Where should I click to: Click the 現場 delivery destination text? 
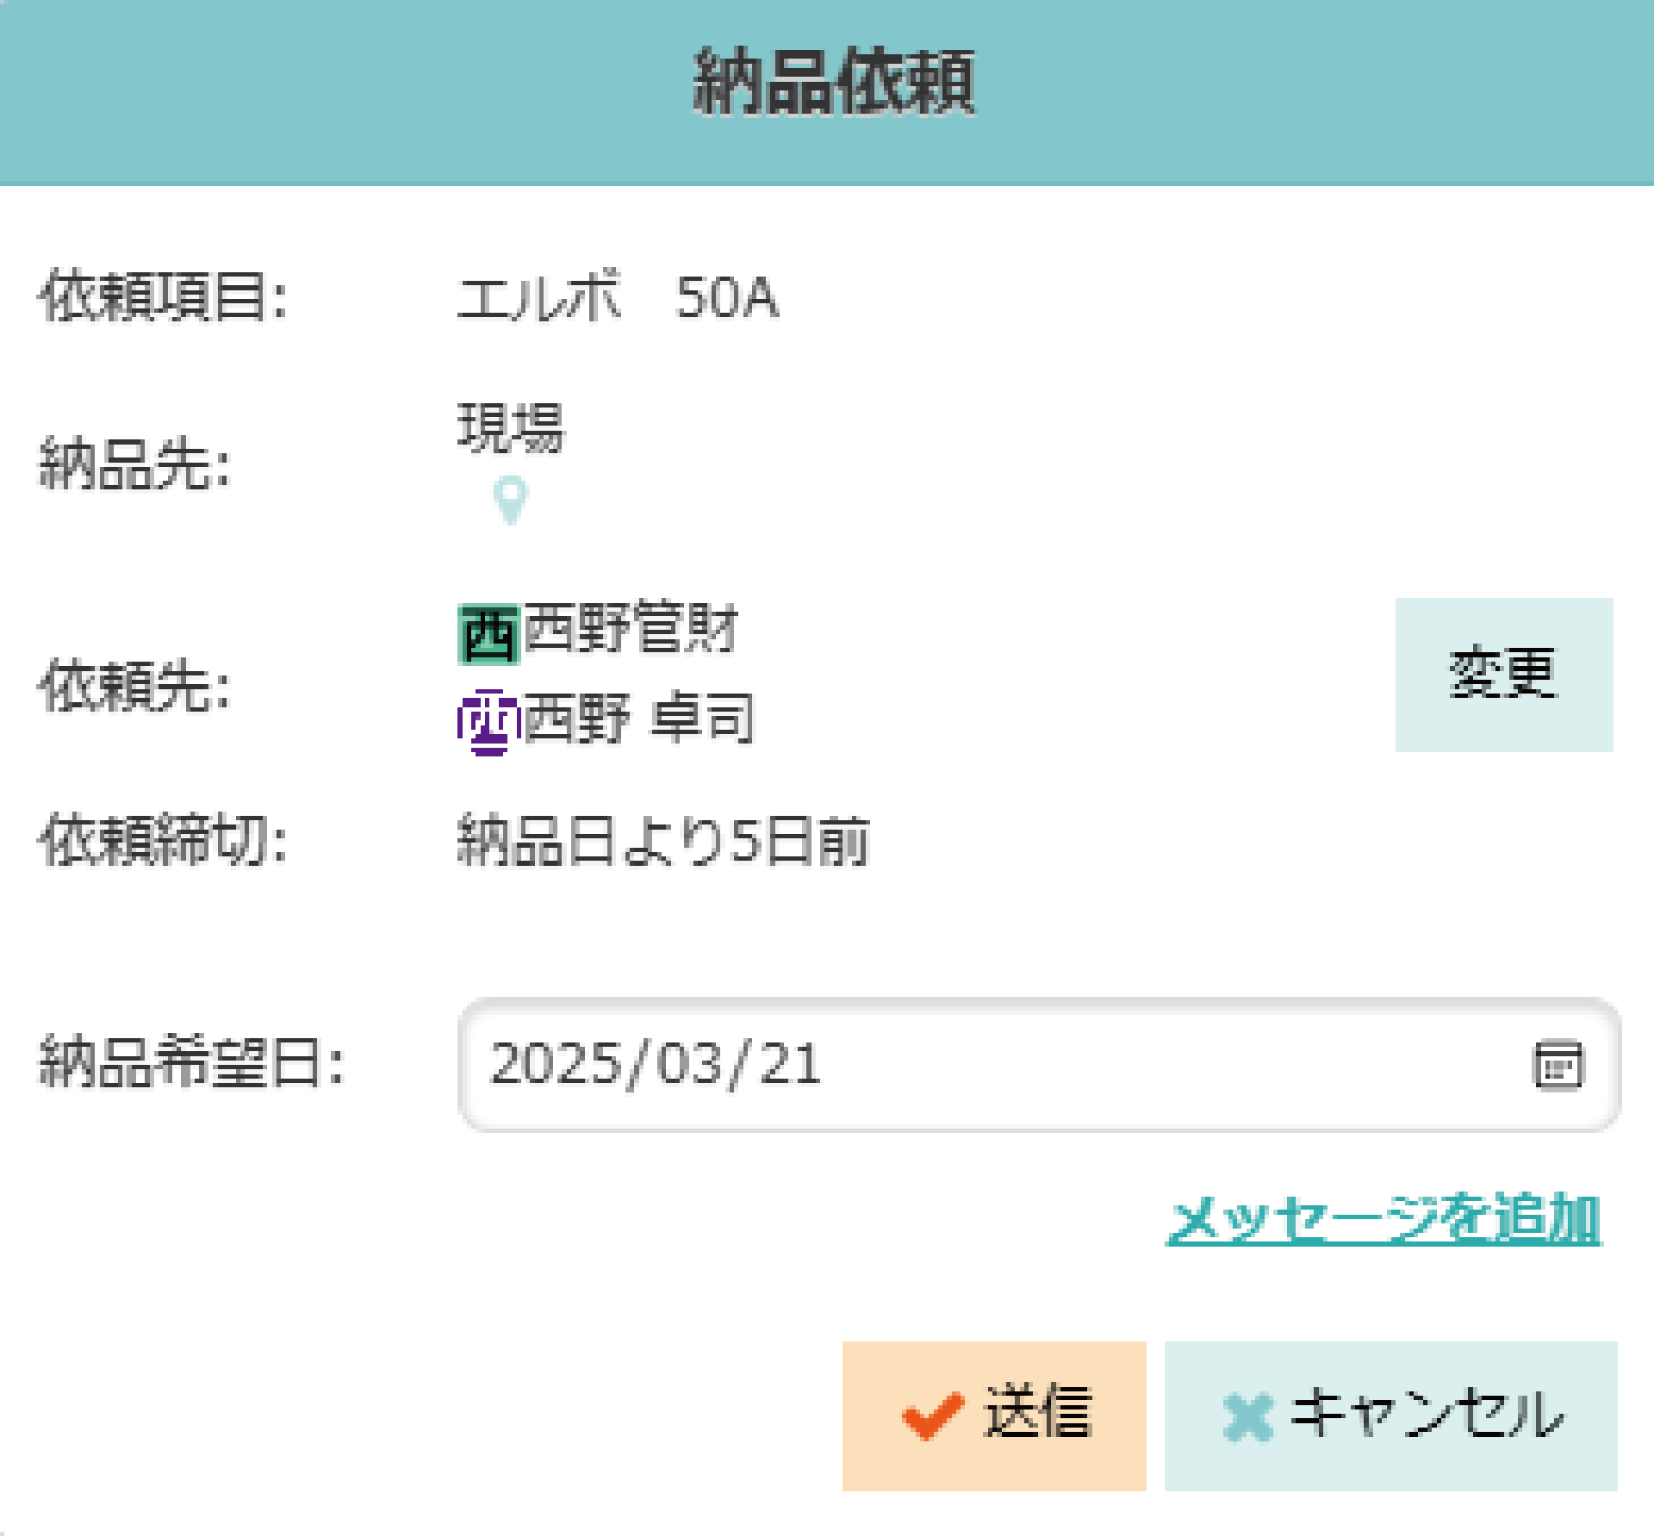coord(511,428)
